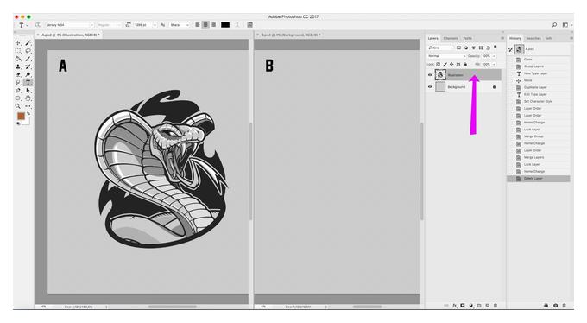Viewport: 587px width, 323px height.
Task: Toggle lock all
Action: [465, 65]
